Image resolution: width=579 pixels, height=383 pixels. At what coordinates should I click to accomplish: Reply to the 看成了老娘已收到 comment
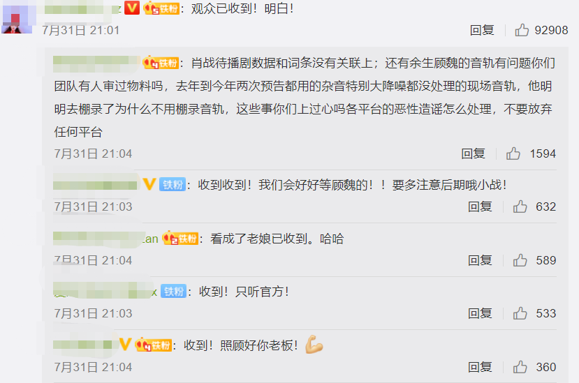480,260
